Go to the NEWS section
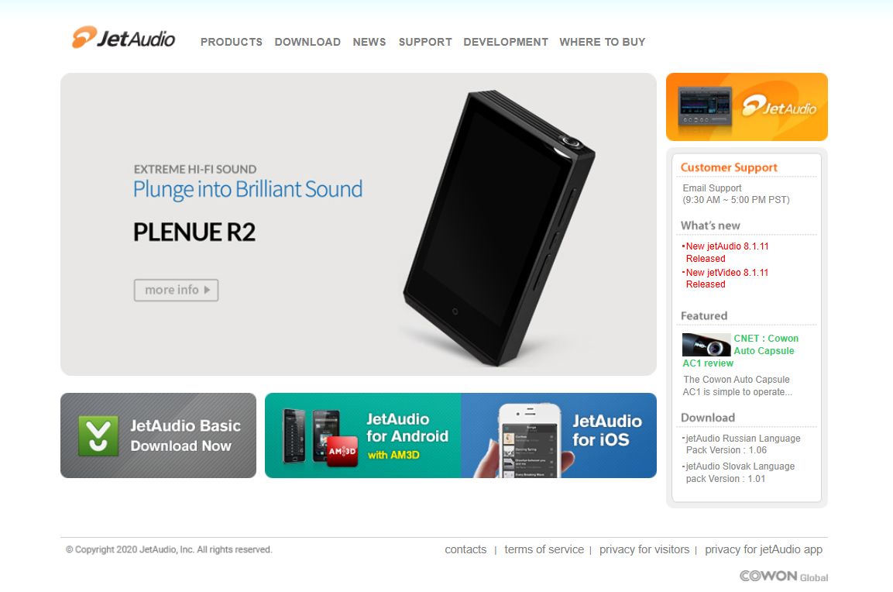The height and width of the screenshot is (592, 893). coord(369,42)
